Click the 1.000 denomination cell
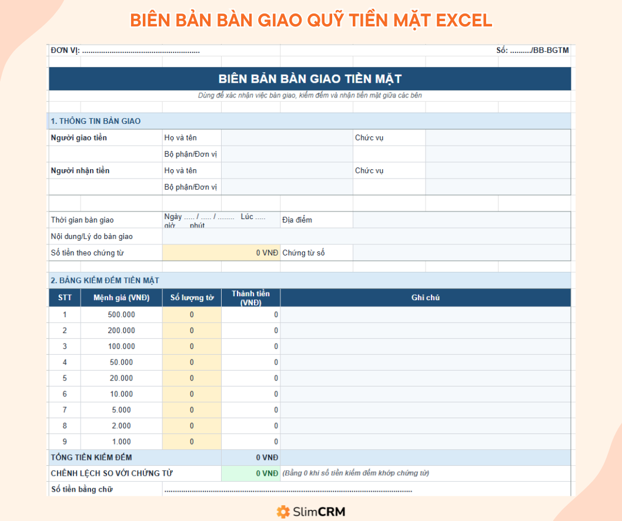 (x=121, y=441)
